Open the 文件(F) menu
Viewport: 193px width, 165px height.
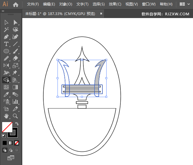point(33,4)
